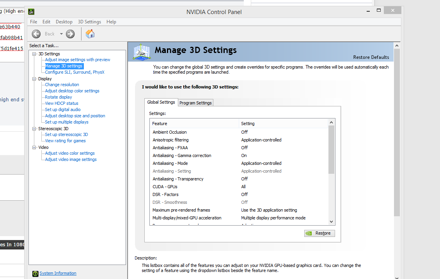Select Maximum pre-rendered frames row
The height and width of the screenshot is (279, 440).
coord(239,210)
